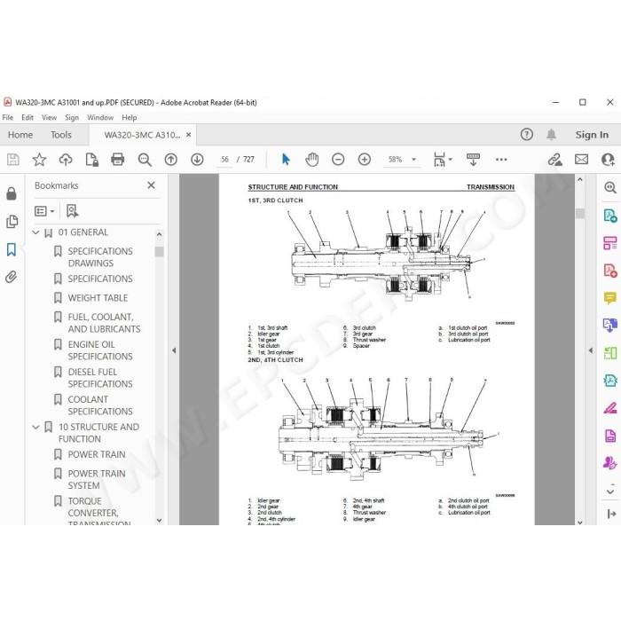Open the View menu
Screen dimensions: 621x621
click(x=49, y=118)
